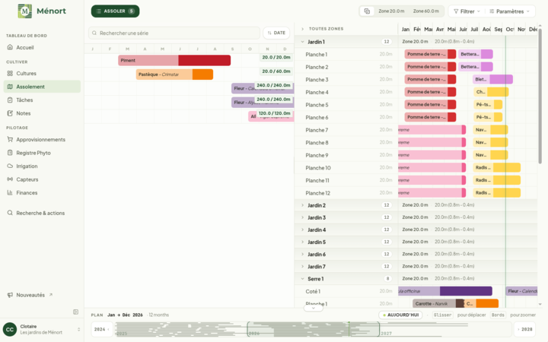
Task: Expand the Jardin 3 group
Action: coord(303,217)
